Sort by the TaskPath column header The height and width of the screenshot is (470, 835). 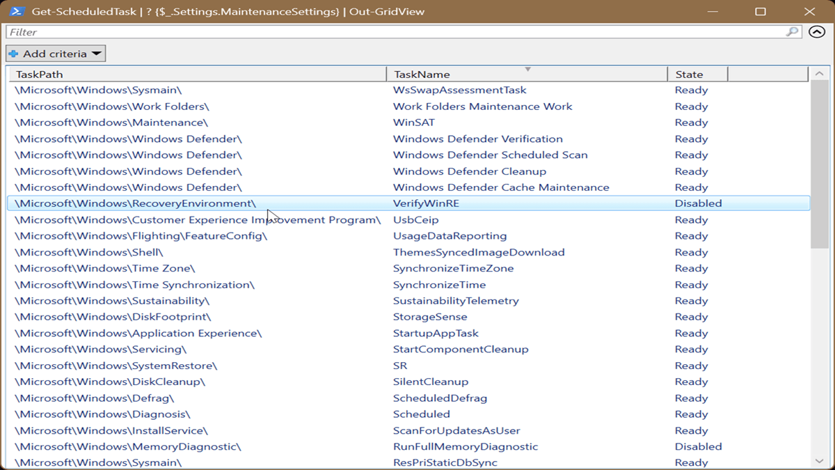tap(197, 74)
